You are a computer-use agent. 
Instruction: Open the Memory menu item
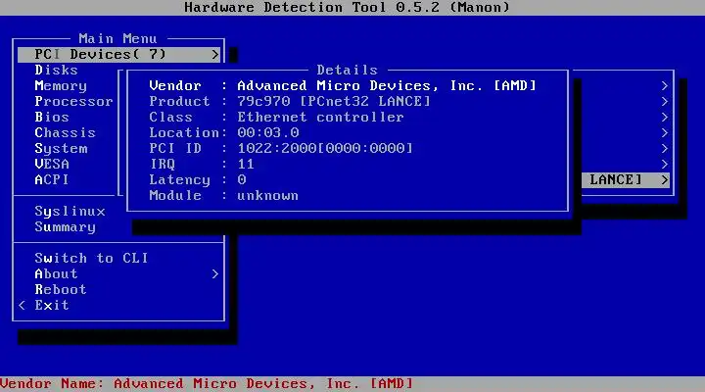61,86
